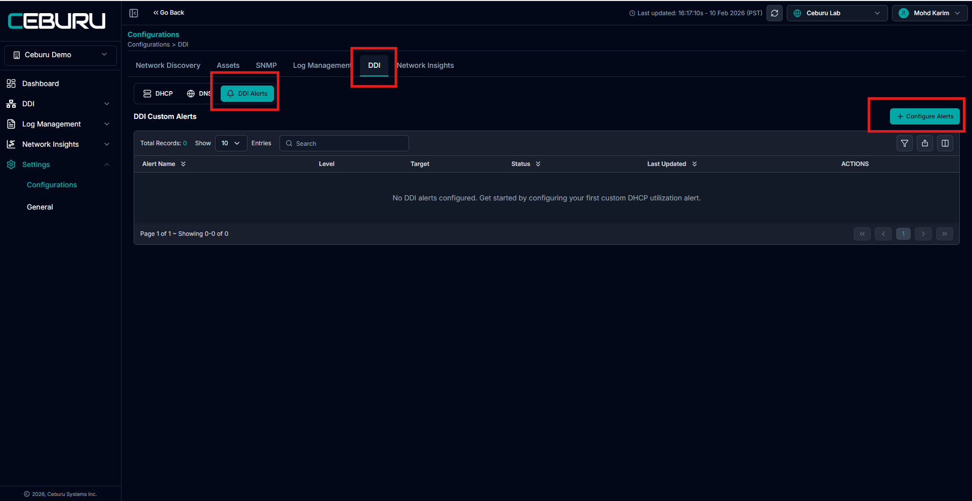Click Go Back link
This screenshot has width=972, height=501.
click(x=169, y=13)
